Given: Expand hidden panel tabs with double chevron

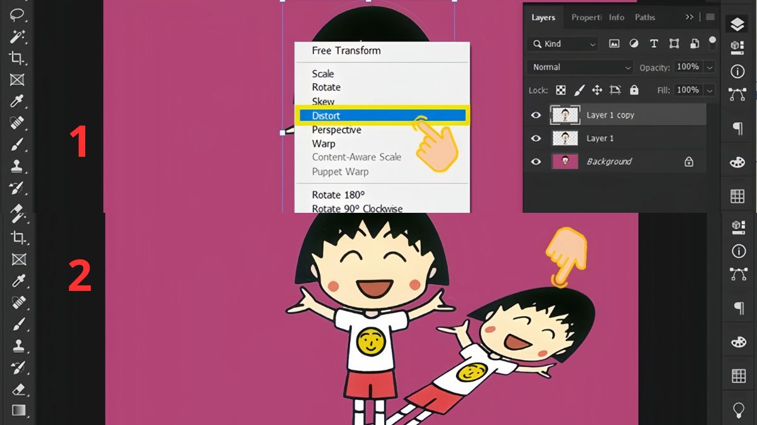Looking at the screenshot, I should (x=690, y=17).
